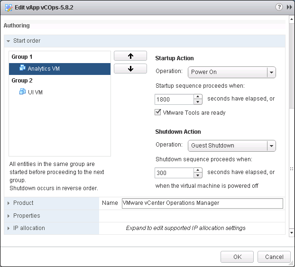Collapse the Start order section

(x=9, y=41)
